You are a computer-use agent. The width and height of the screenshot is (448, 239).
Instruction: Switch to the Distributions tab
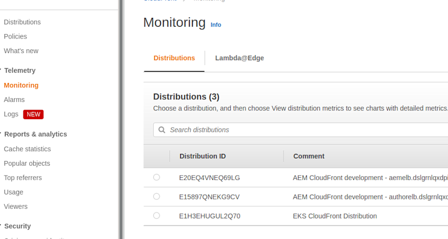(x=174, y=58)
